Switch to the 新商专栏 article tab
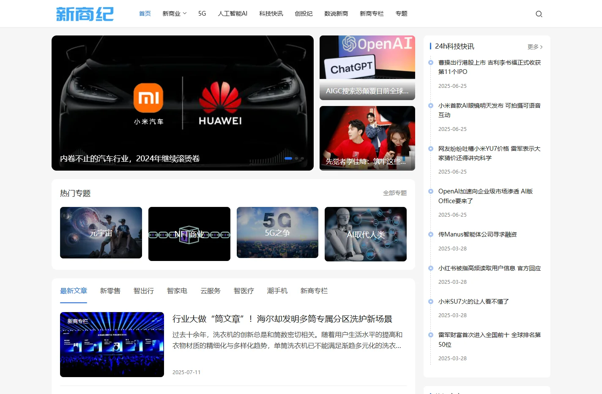The width and height of the screenshot is (602, 394). [314, 291]
